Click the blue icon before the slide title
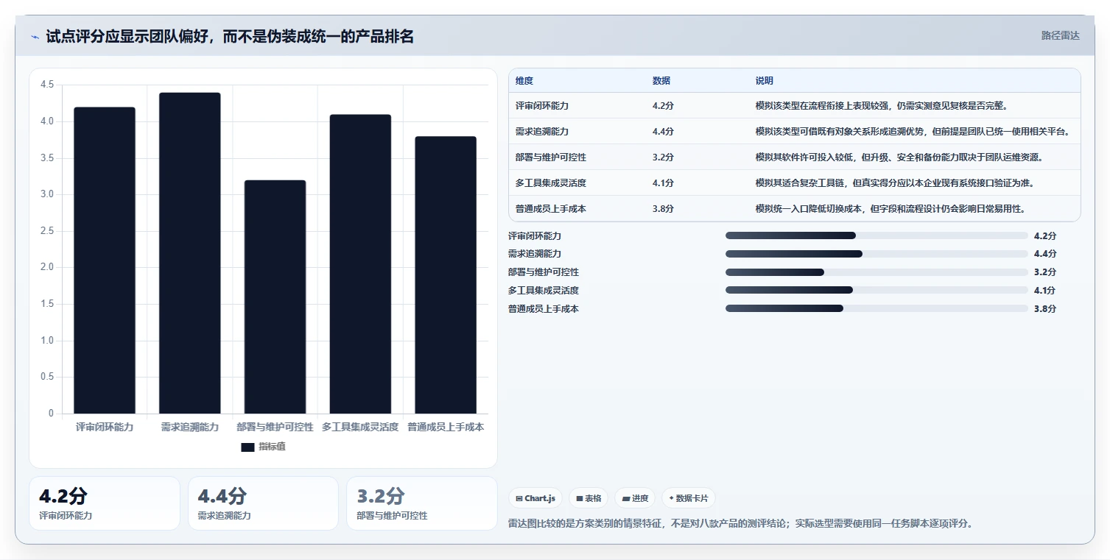This screenshot has height=560, width=1110. pos(35,37)
